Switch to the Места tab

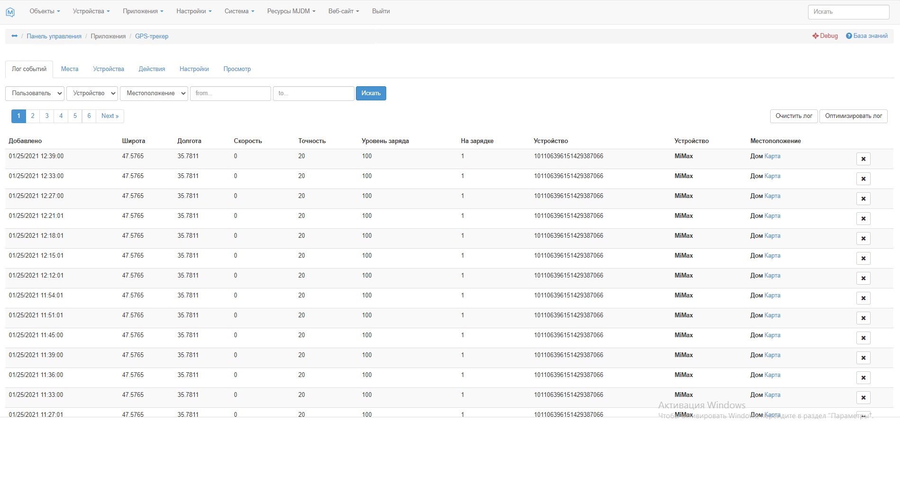point(70,69)
